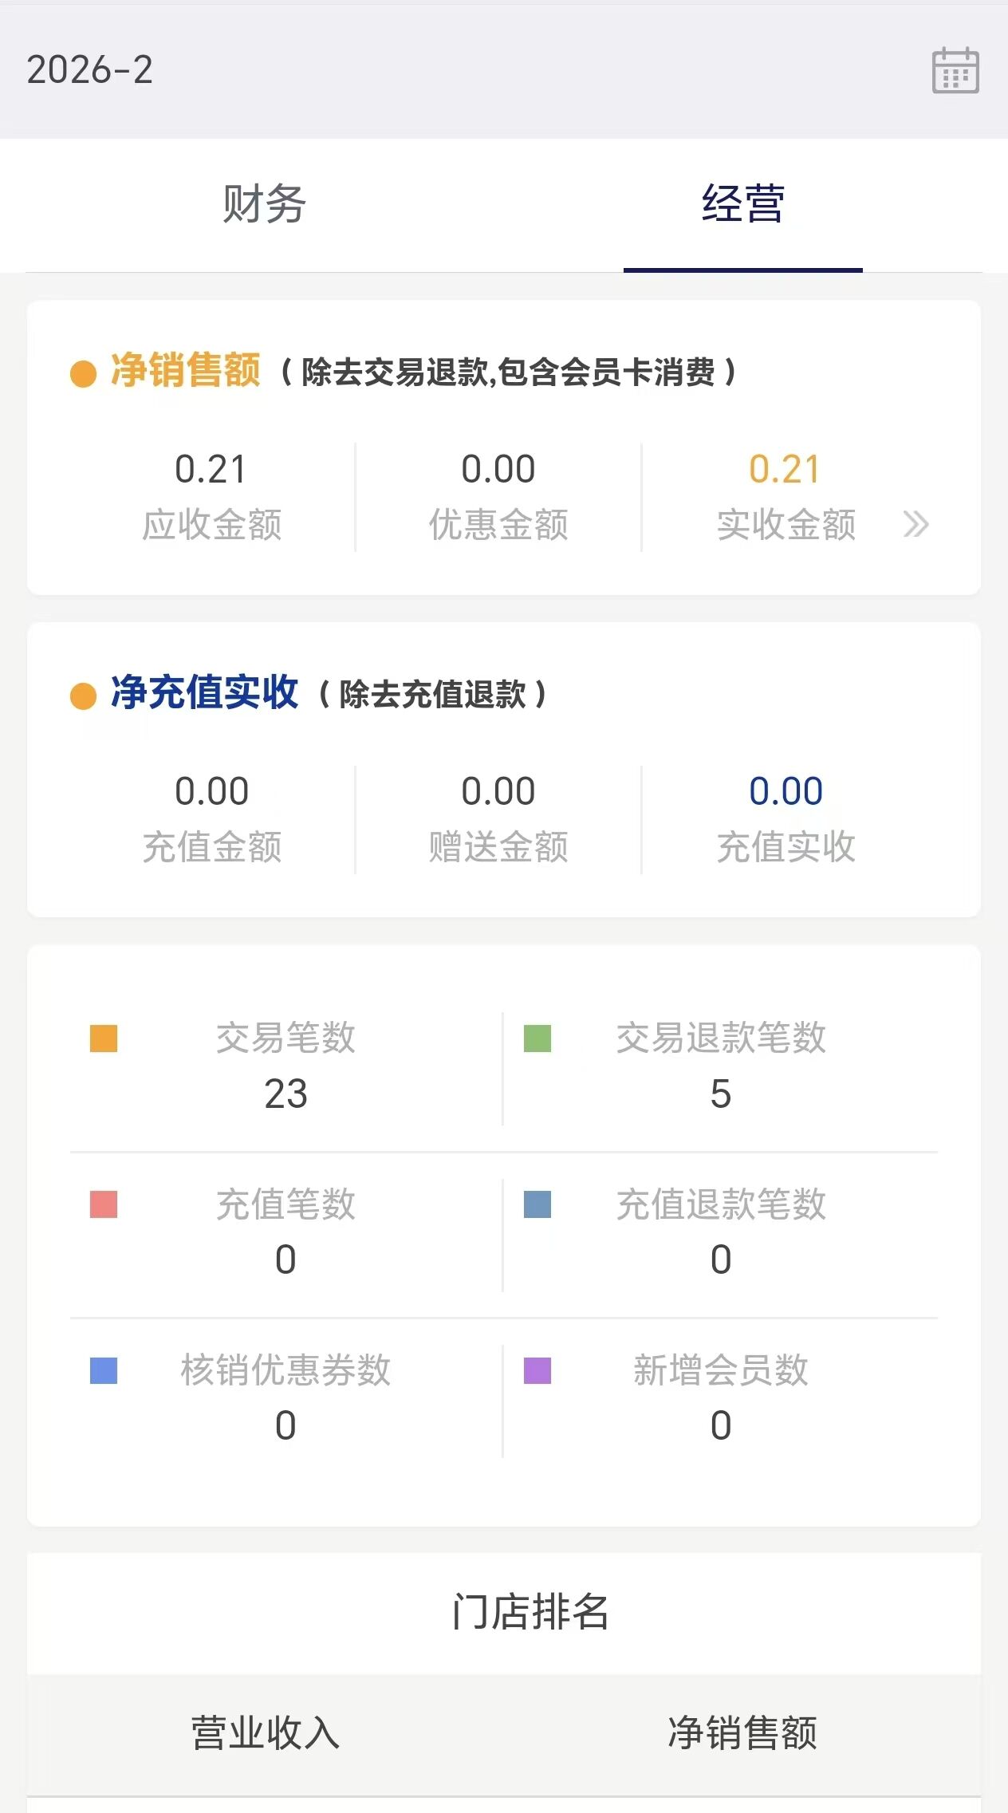Click the blue square next to 核销优惠券数
The width and height of the screenshot is (1008, 1813).
coord(104,1370)
